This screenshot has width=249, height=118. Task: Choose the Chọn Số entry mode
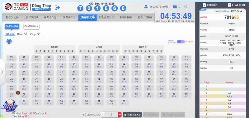(x=35, y=34)
